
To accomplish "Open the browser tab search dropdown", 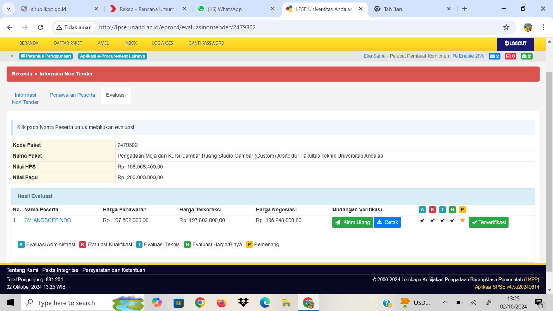I will click(x=8, y=9).
